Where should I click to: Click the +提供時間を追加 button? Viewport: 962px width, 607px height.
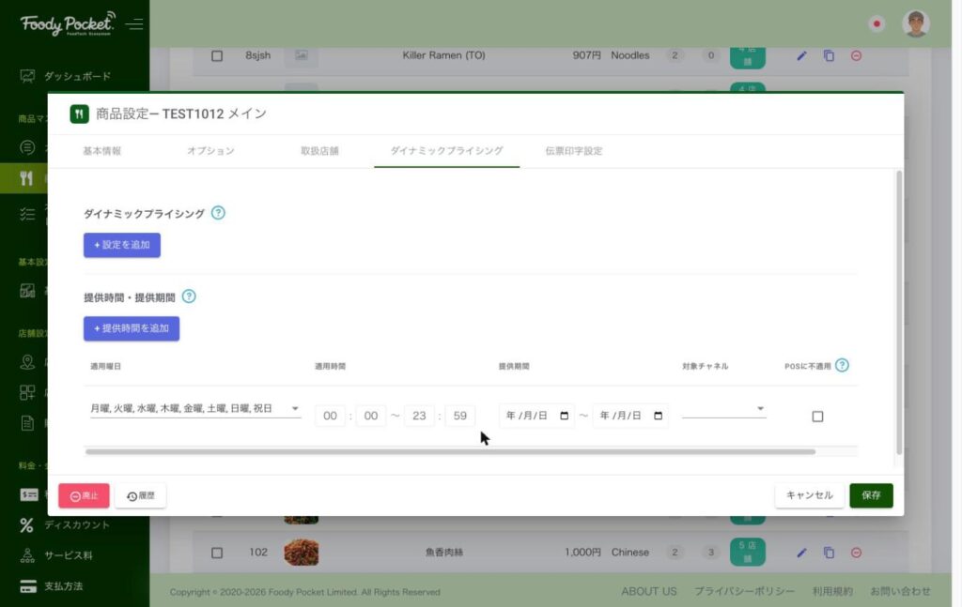click(132, 329)
